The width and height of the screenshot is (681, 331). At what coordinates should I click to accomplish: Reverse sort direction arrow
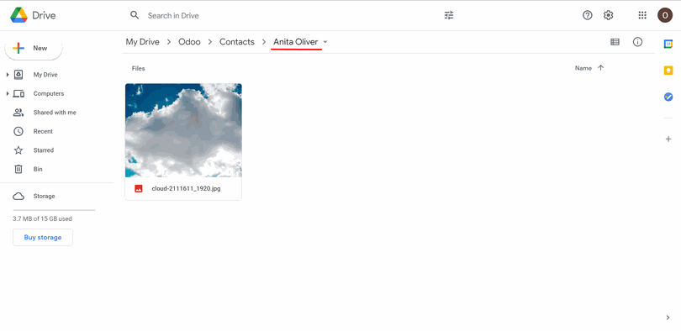click(x=600, y=68)
